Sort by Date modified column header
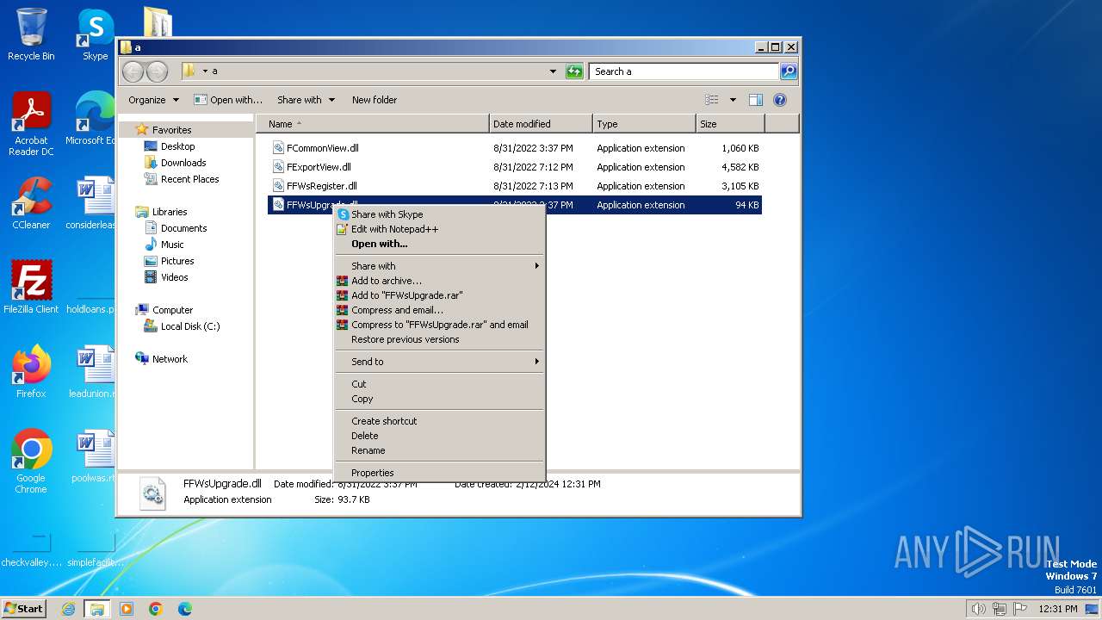Screen dimensions: 1102x620 click(541, 124)
